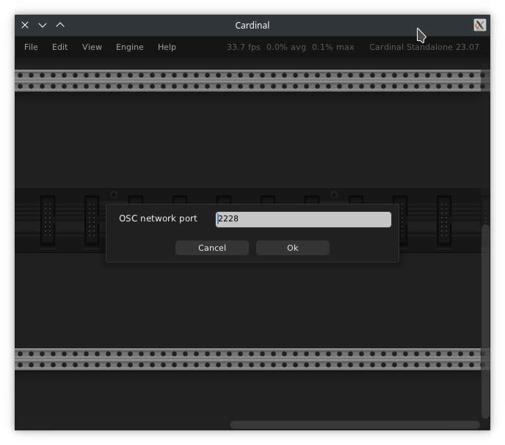Open the Engine menu
Viewport: 505px width, 445px height.
click(129, 47)
